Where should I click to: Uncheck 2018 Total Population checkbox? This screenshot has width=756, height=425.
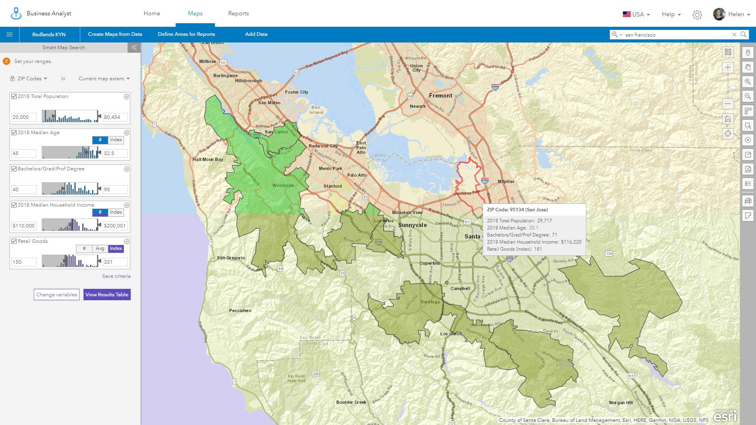(14, 96)
